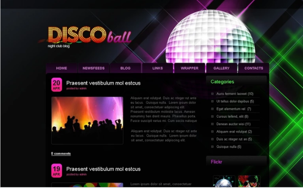The image size is (303, 188).
Task: Click bullet icon beside Auris ferment laoreet
Action: click(x=212, y=94)
